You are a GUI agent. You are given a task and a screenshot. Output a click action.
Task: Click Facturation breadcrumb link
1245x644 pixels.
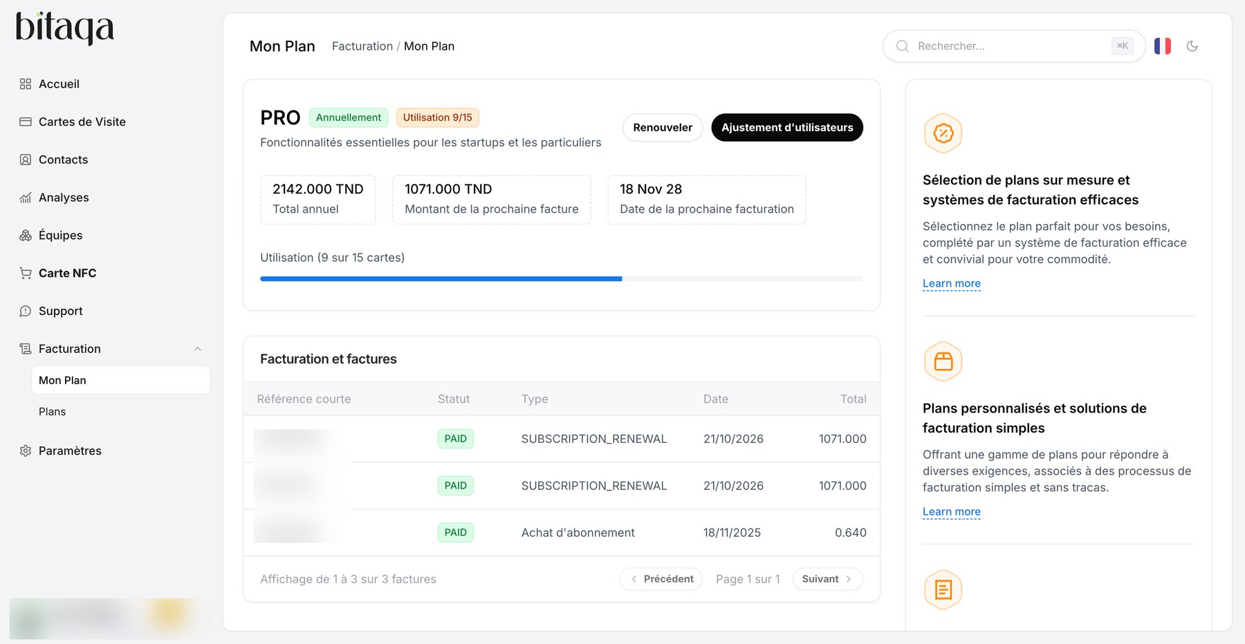coord(362,46)
